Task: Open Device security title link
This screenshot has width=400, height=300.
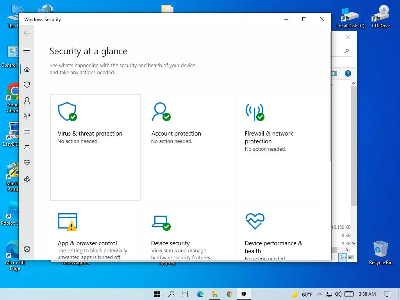Action: (x=170, y=243)
